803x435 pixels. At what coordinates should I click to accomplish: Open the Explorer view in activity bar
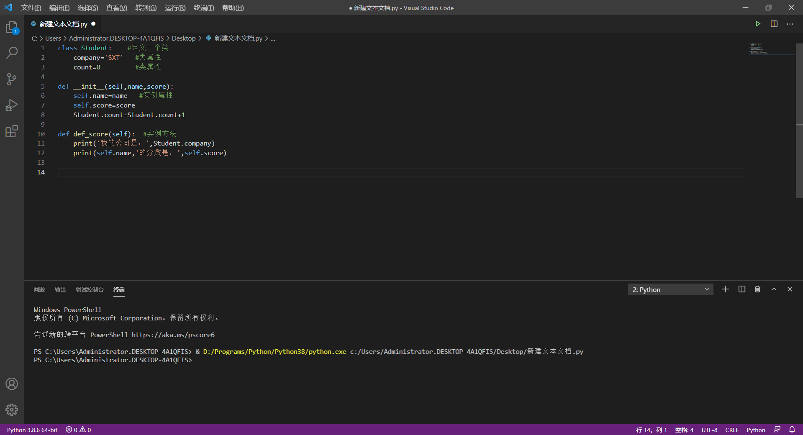click(12, 28)
